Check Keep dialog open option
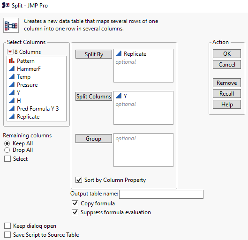The height and width of the screenshot is (240, 248). [8, 226]
